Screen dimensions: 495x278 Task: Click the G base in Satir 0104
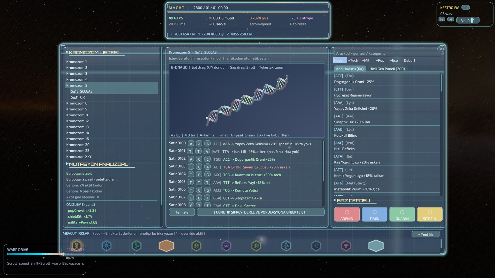point(208,175)
